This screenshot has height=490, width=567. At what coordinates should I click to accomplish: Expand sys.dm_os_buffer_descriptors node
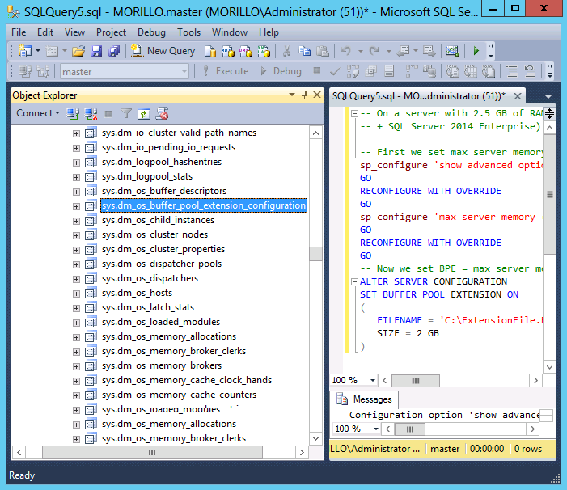click(76, 192)
